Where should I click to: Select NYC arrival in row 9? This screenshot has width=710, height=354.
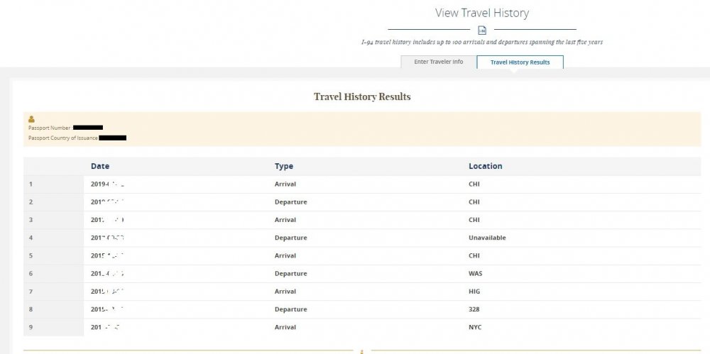(475, 327)
